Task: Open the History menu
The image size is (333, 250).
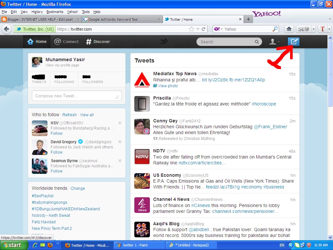Action: click(37, 12)
